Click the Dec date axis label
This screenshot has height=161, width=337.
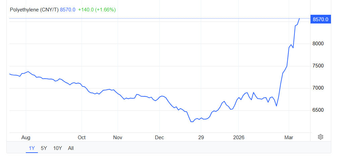159,138
